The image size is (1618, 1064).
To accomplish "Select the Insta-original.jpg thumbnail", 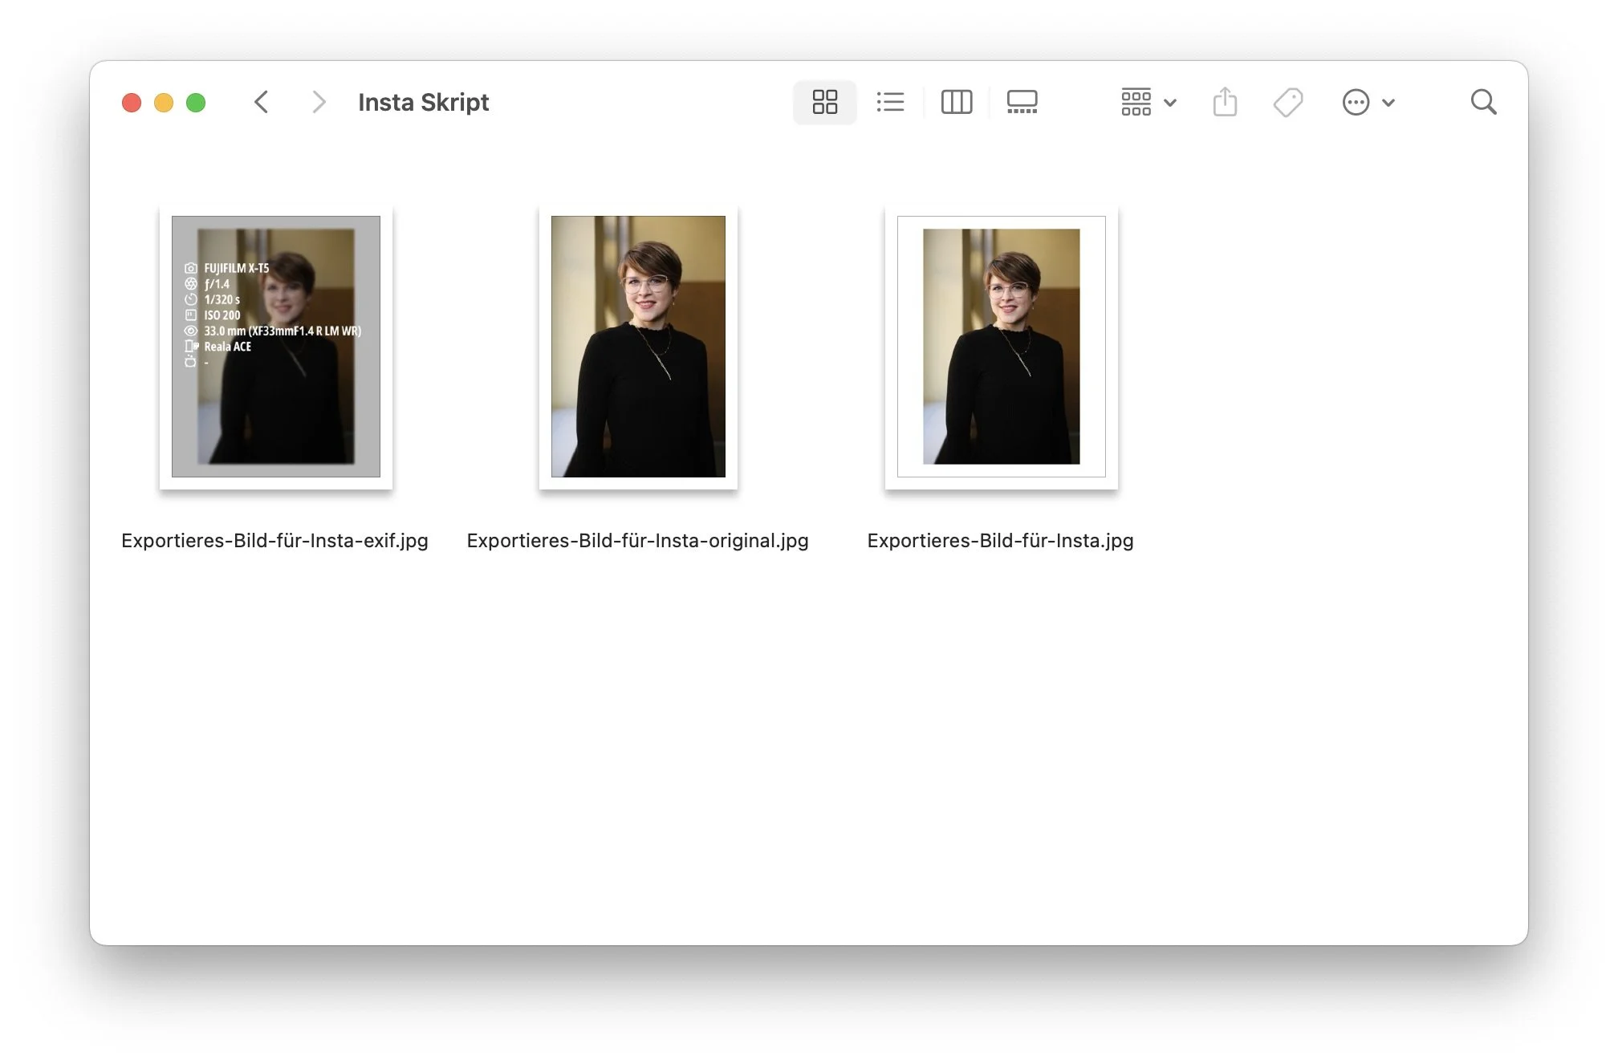I will point(638,347).
